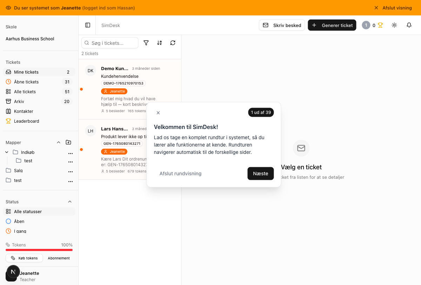Add a new folder in Mapper
Viewport: 421px width, 285px height.
[x=68, y=142]
